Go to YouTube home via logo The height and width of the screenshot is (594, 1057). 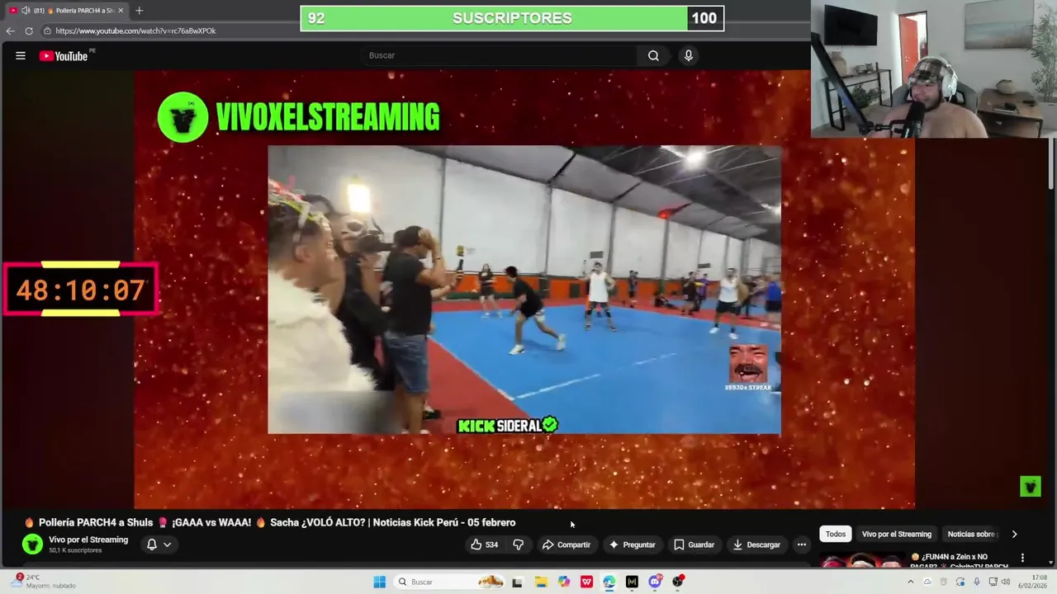[64, 56]
